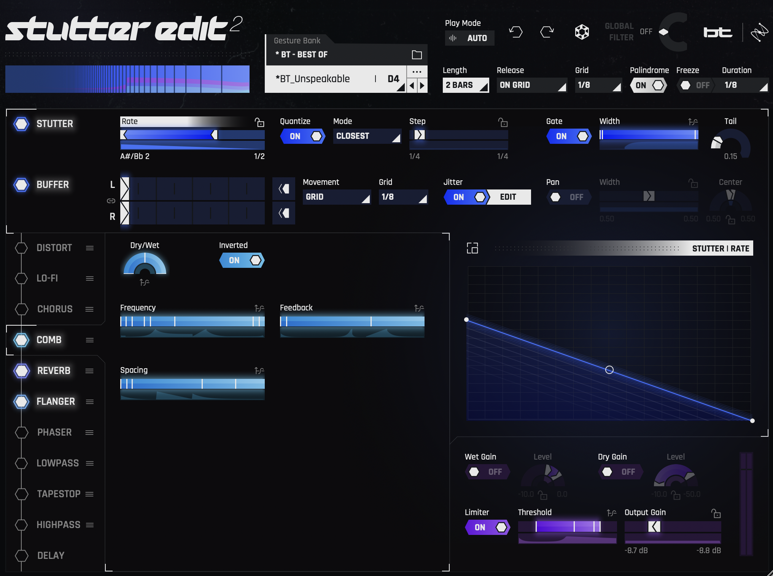Disable the Inverted switch
Screen dimensions: 773x576
click(242, 260)
